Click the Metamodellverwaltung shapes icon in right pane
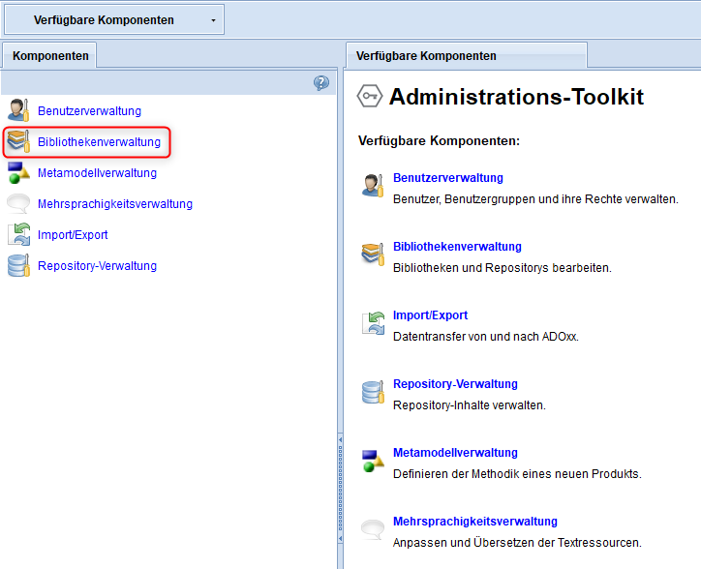 pyautogui.click(x=373, y=461)
